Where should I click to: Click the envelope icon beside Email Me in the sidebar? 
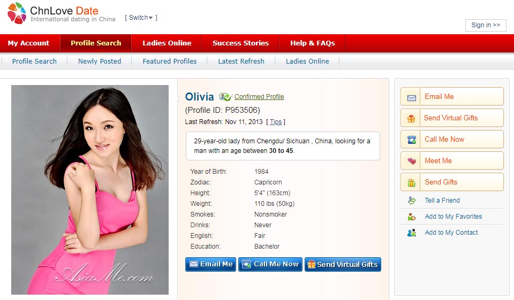pos(411,98)
